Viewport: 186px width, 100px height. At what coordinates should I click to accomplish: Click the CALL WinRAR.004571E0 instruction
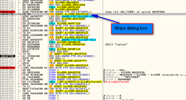(x=65, y=24)
